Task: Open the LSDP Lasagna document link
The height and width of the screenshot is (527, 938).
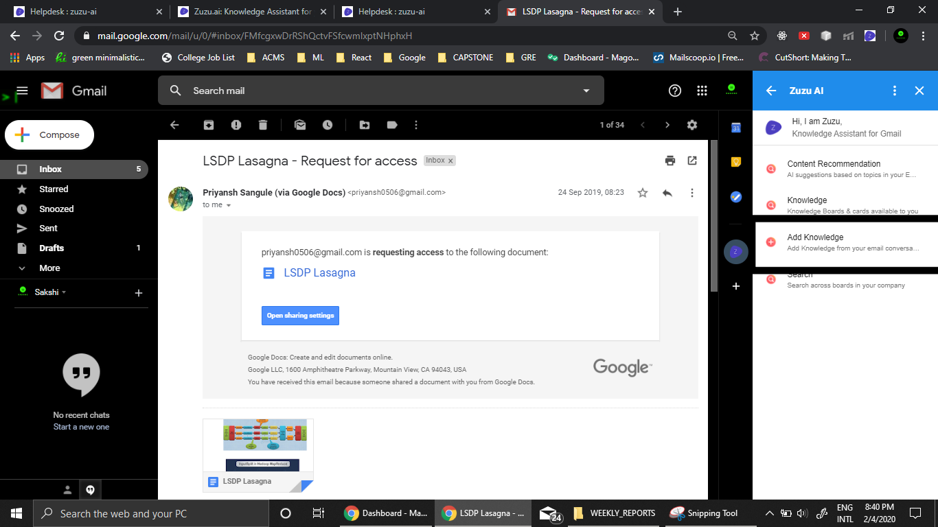Action: click(x=319, y=272)
